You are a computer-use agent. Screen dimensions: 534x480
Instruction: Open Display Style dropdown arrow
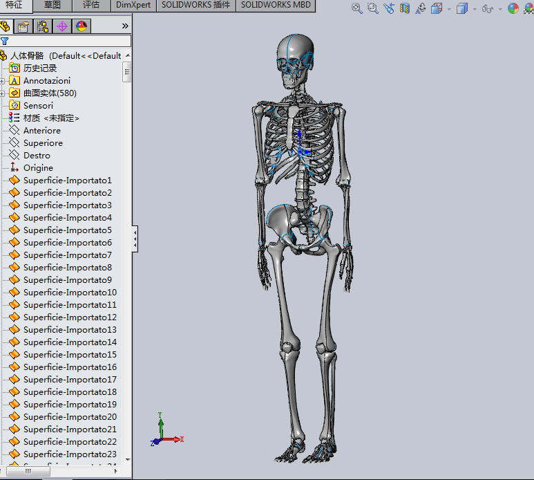click(x=475, y=9)
